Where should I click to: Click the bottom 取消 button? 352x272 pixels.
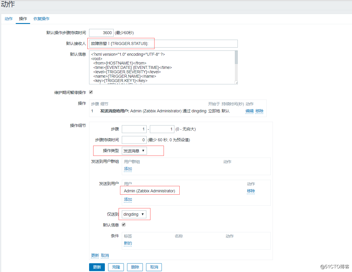click(x=154, y=267)
